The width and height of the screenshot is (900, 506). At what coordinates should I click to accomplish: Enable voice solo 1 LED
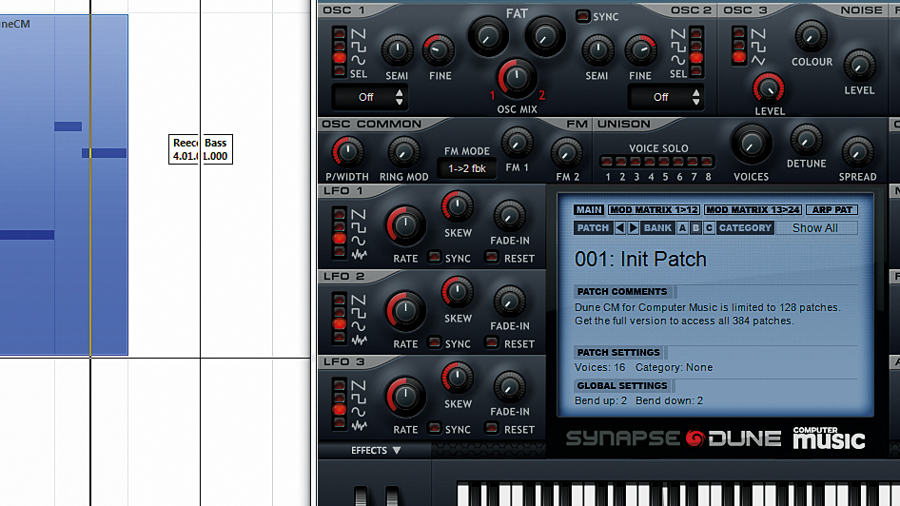[x=607, y=162]
